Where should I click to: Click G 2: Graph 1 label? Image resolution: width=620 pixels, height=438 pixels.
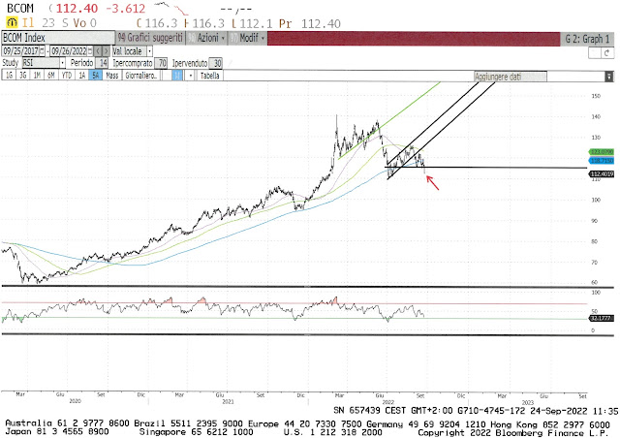[x=587, y=39]
